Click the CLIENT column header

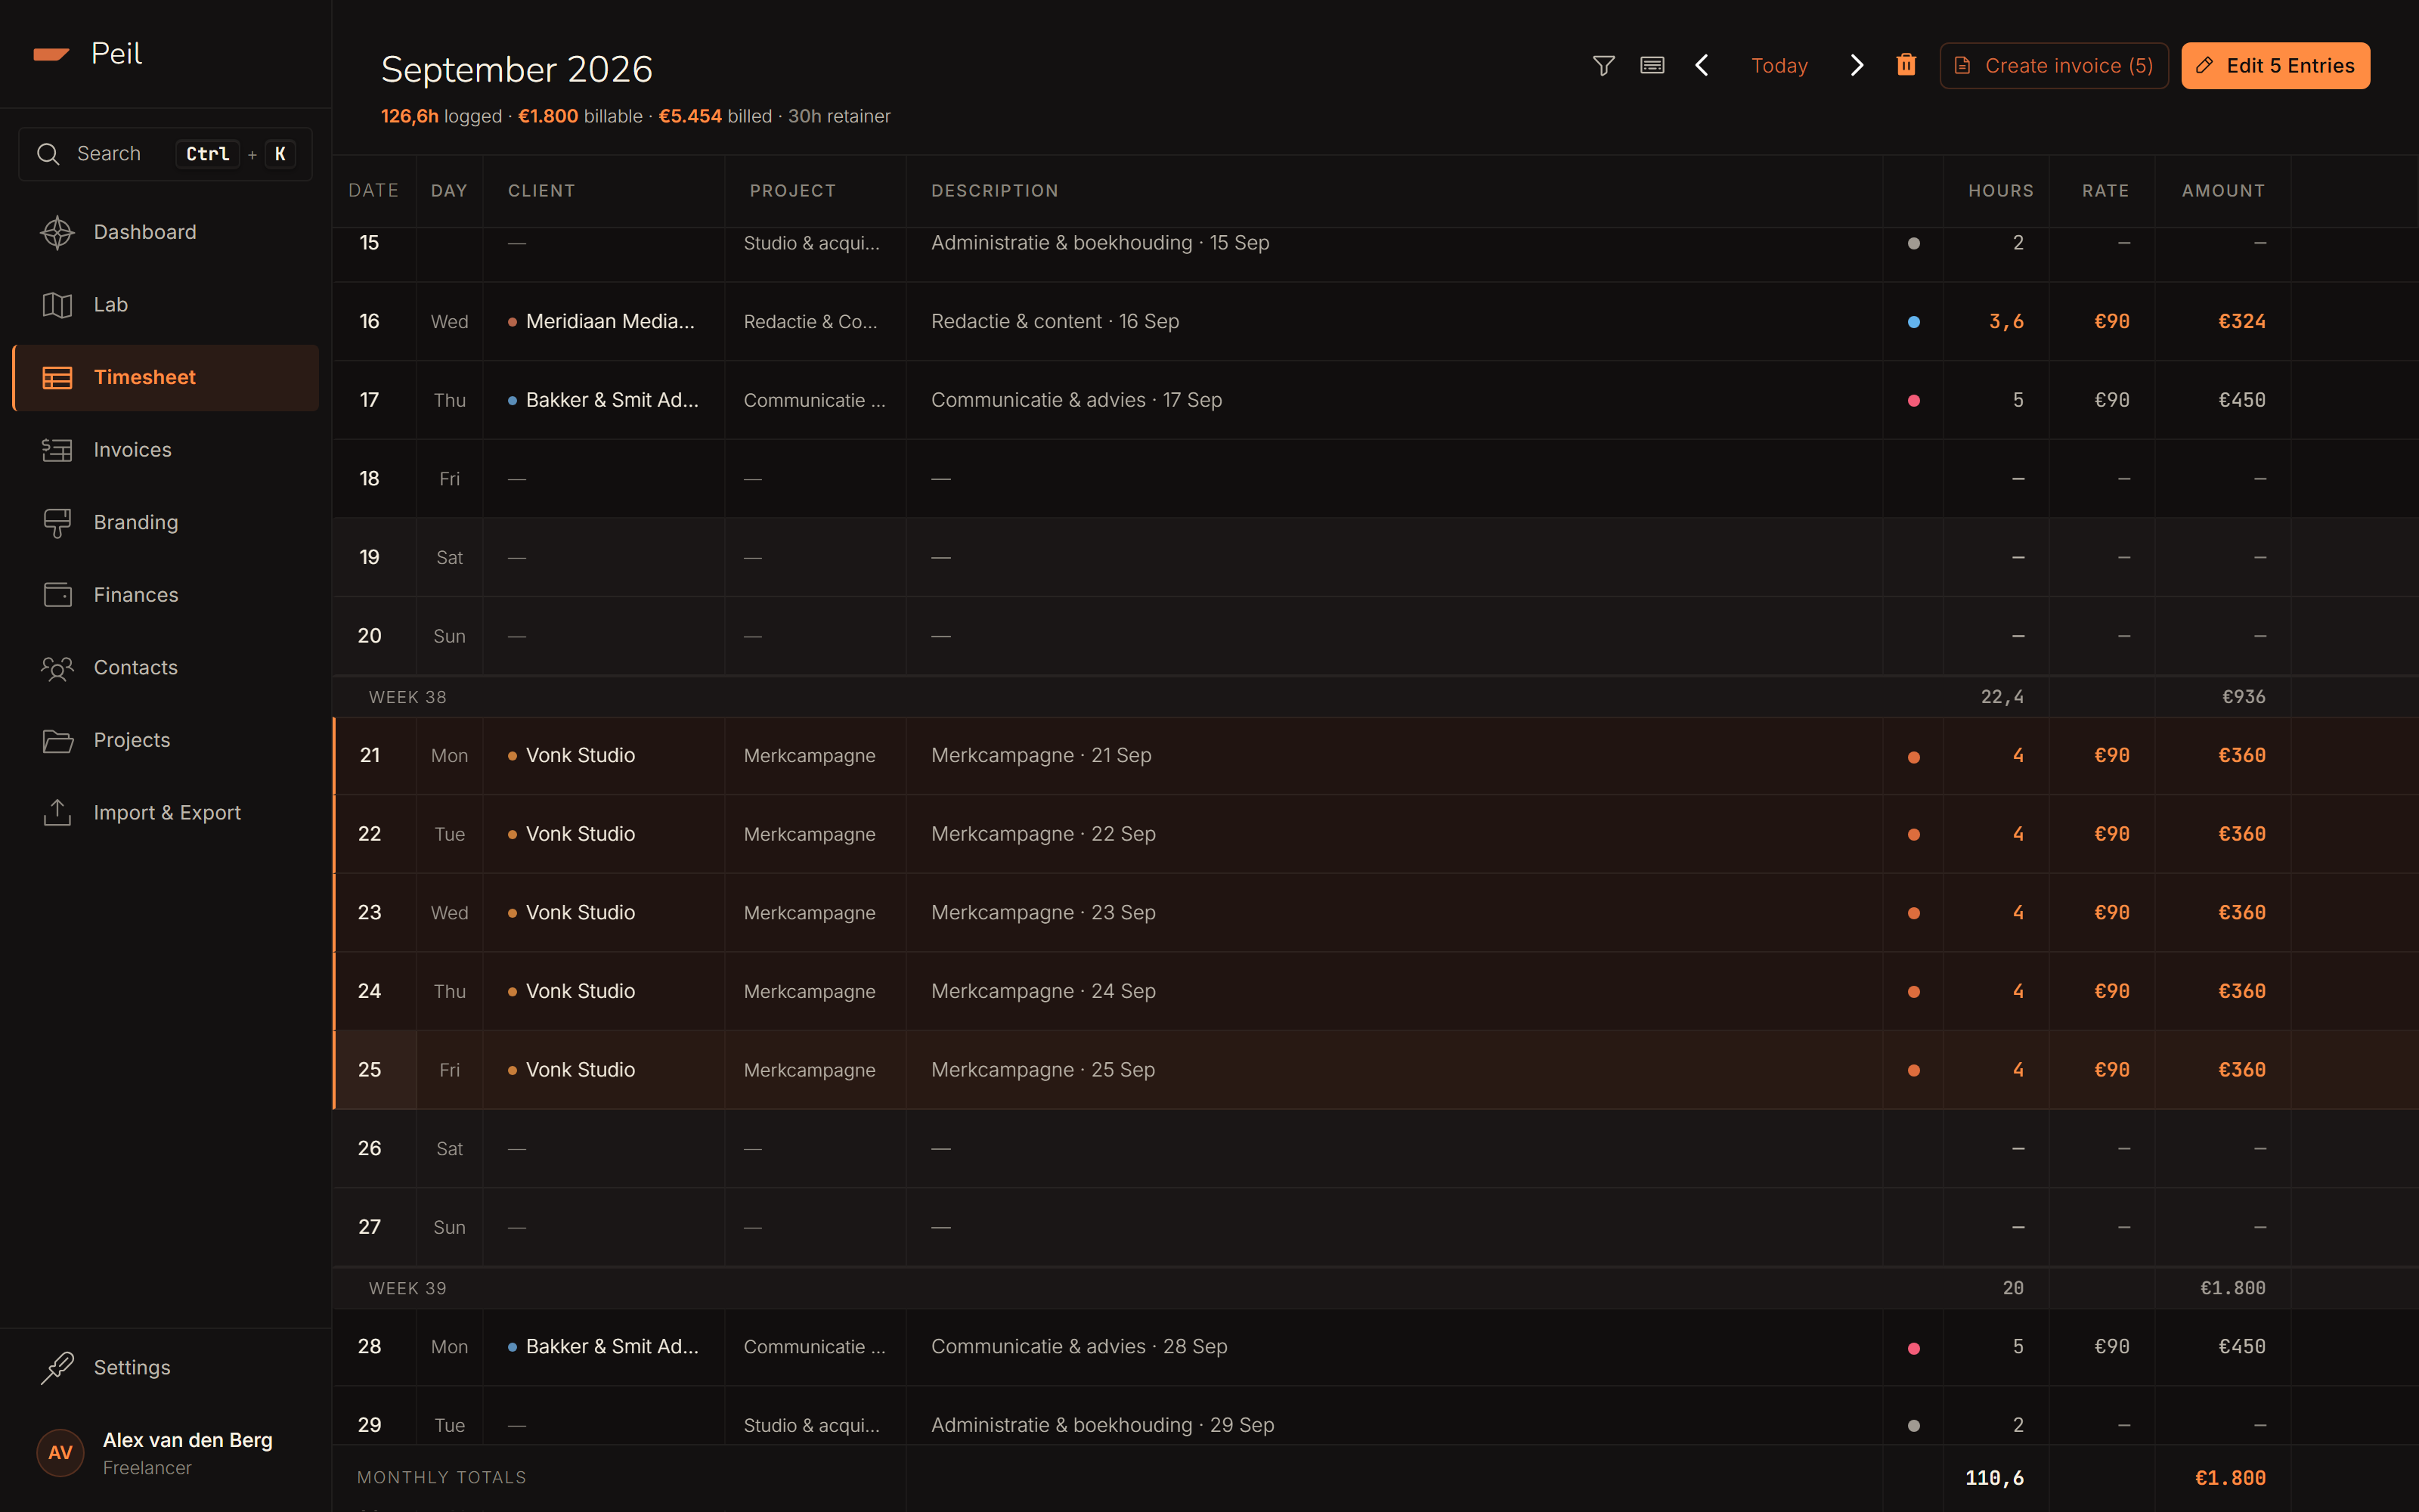coord(540,191)
